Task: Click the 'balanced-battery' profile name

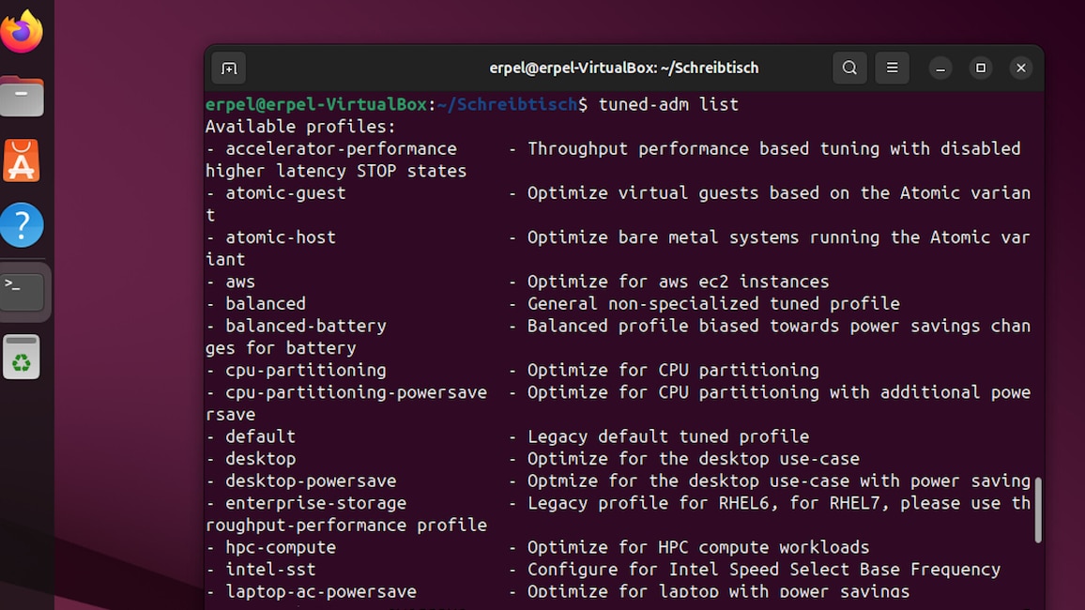Action: coord(306,326)
